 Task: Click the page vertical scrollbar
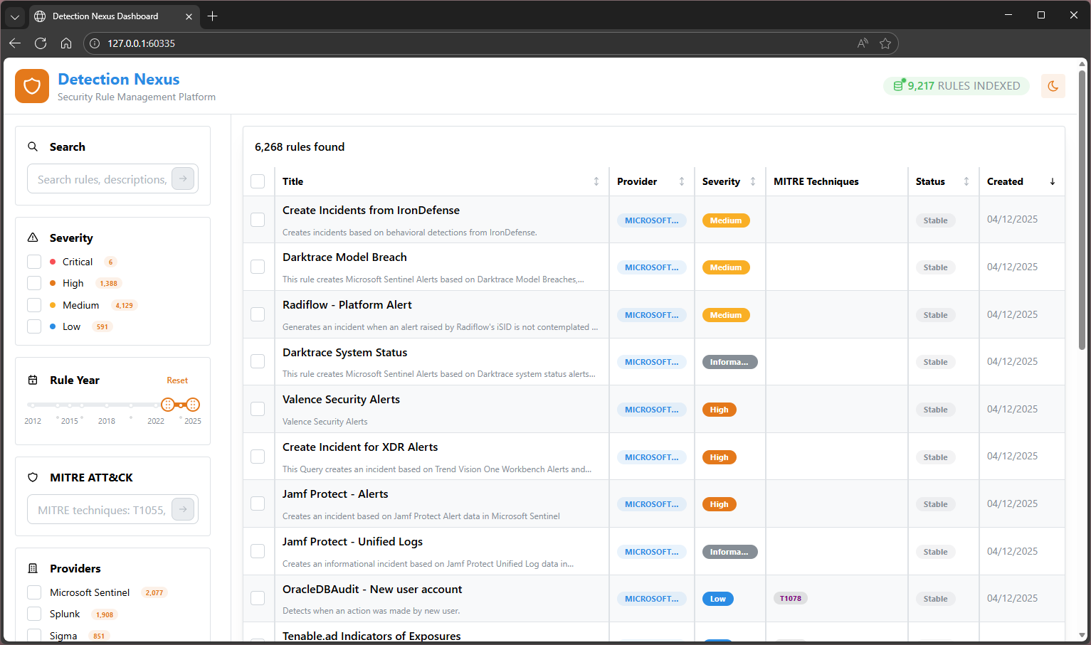[x=1082, y=208]
